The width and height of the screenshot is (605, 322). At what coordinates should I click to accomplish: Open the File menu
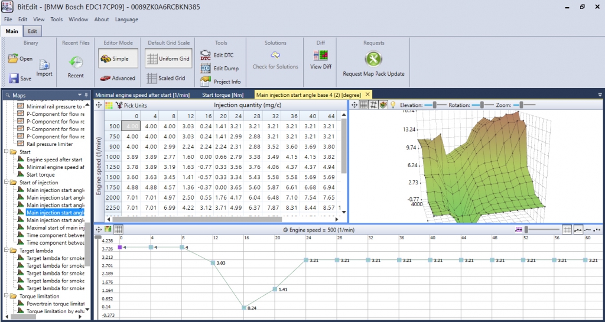[8, 19]
